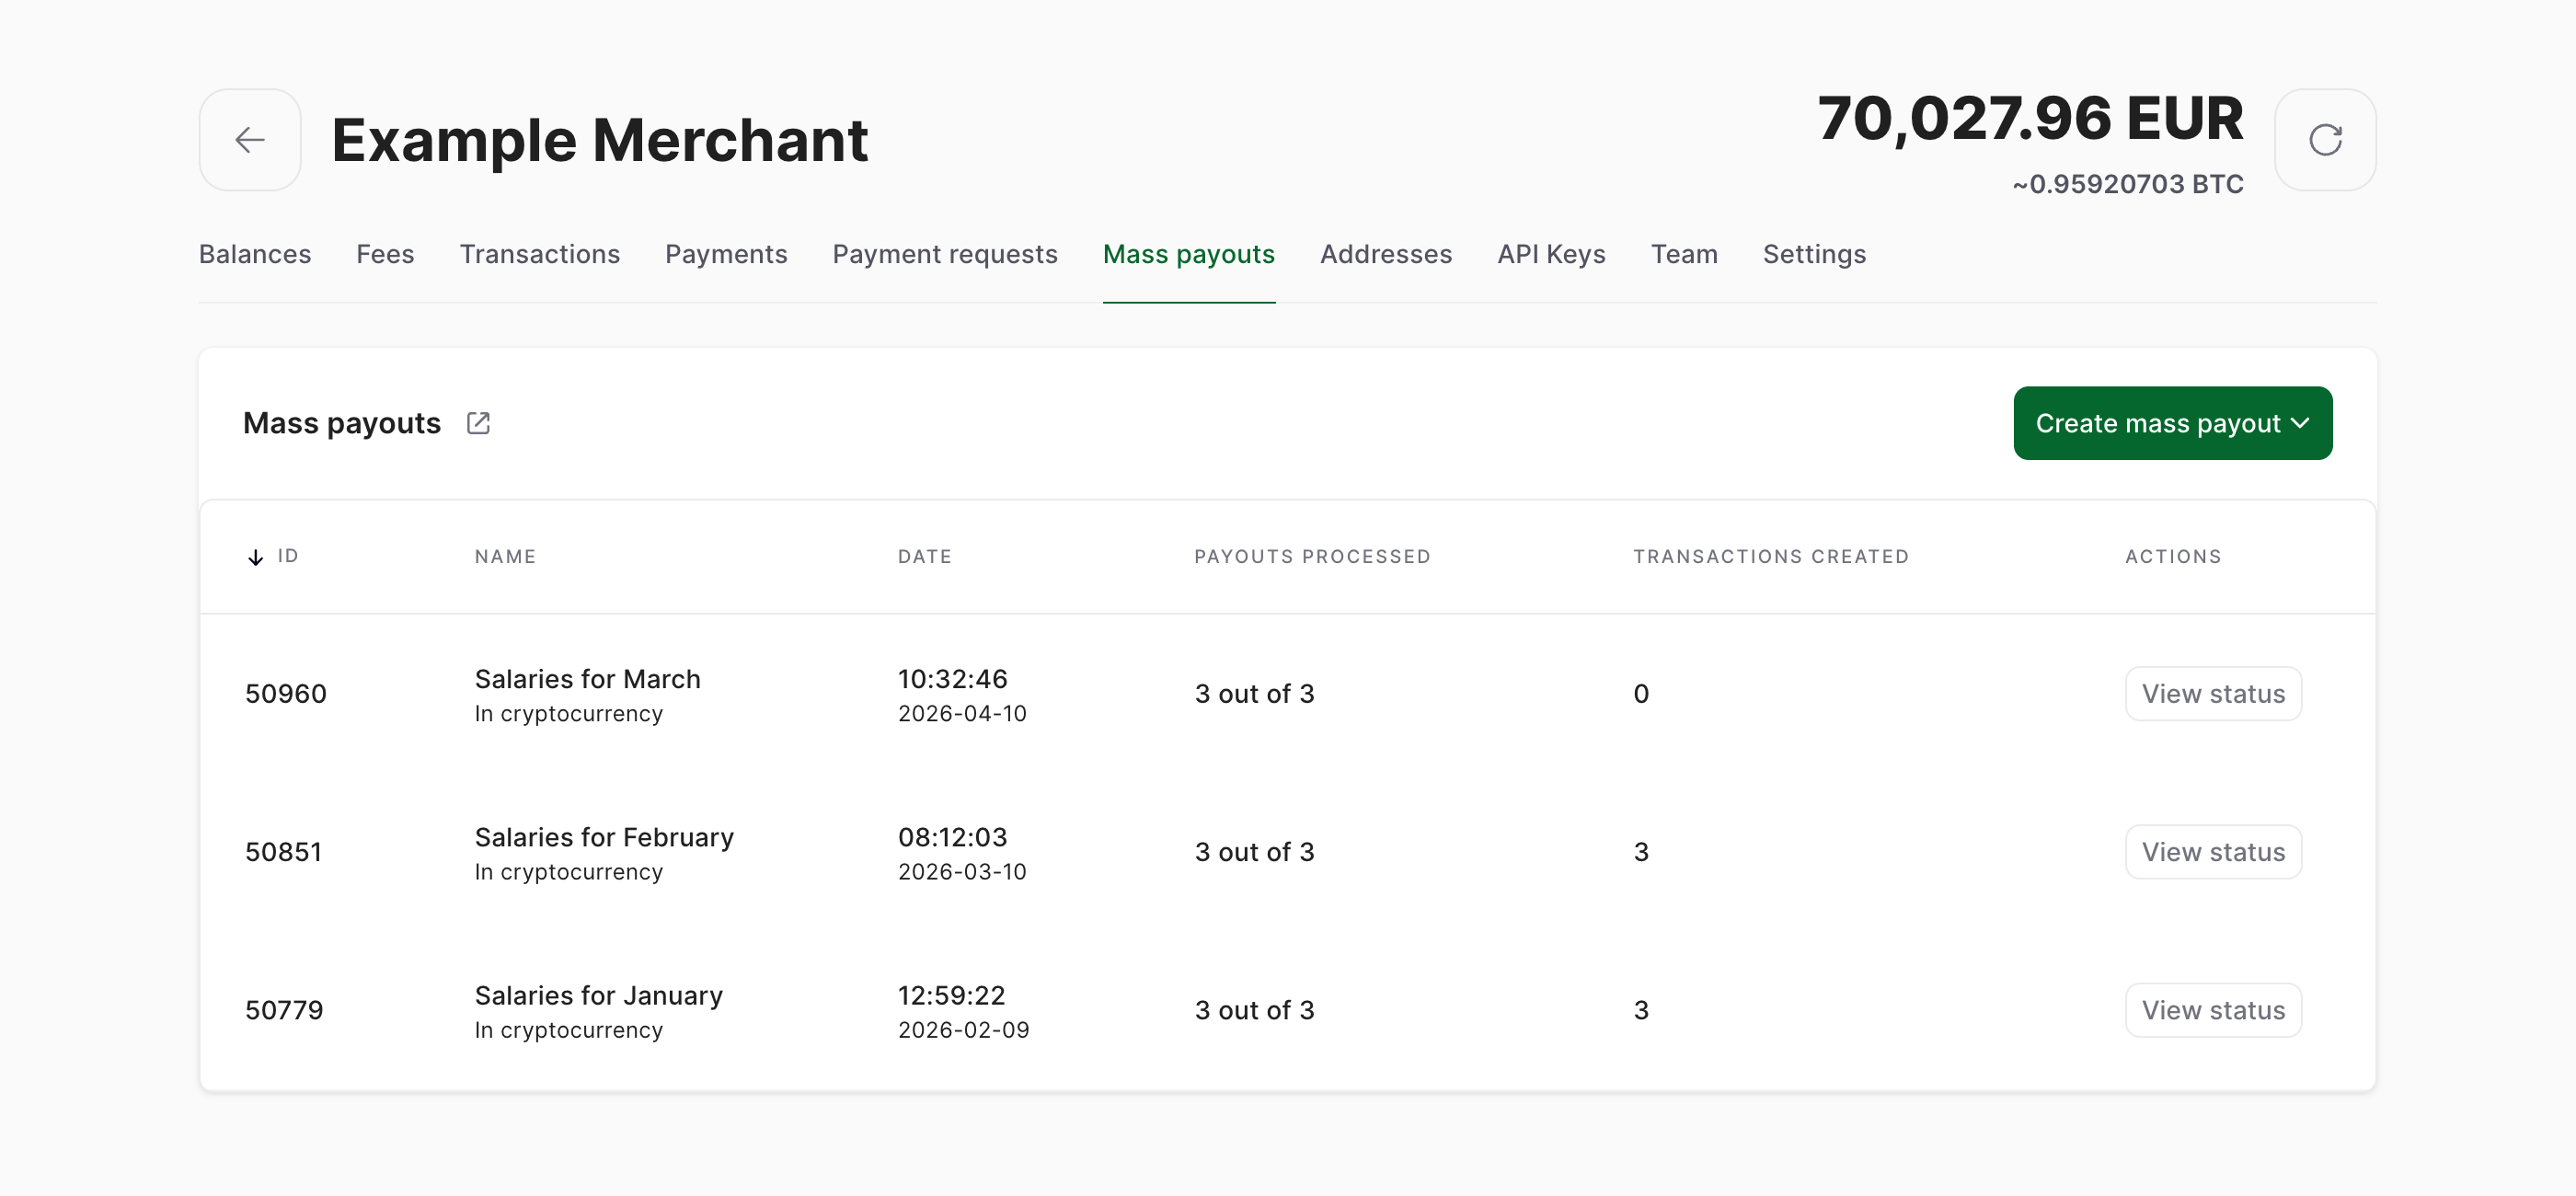Sort by ID using the down arrow
The image size is (2576, 1196).
tap(256, 557)
